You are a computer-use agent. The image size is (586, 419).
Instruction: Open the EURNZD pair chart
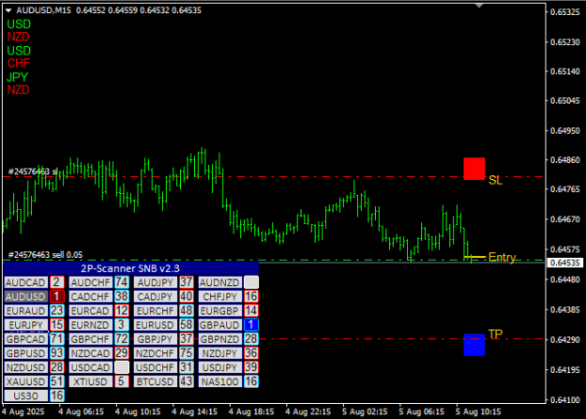pyautogui.click(x=91, y=325)
